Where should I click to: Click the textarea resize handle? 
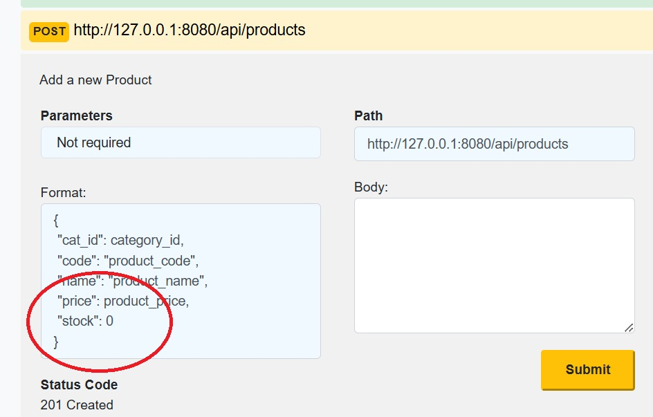pos(630,326)
